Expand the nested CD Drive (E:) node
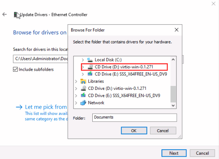 [x=83, y=74]
